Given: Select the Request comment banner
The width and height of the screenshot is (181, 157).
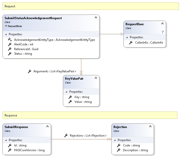Looking at the screenshot, I should 91,6.
